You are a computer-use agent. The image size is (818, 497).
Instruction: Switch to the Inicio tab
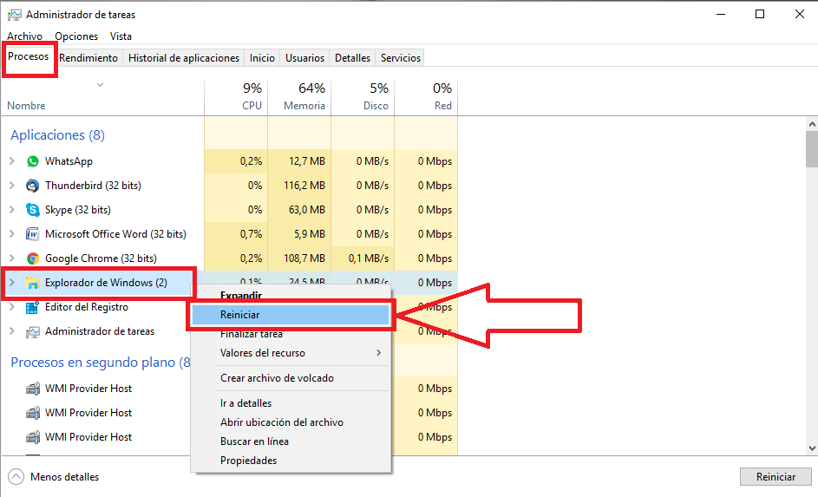(262, 58)
